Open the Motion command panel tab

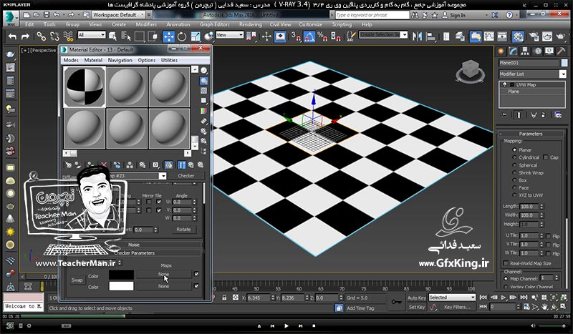tap(538, 51)
